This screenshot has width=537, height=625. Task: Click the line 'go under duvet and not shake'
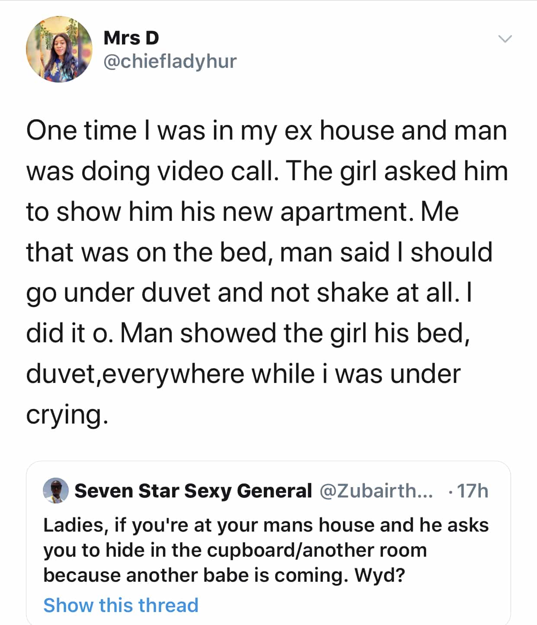pos(249,293)
